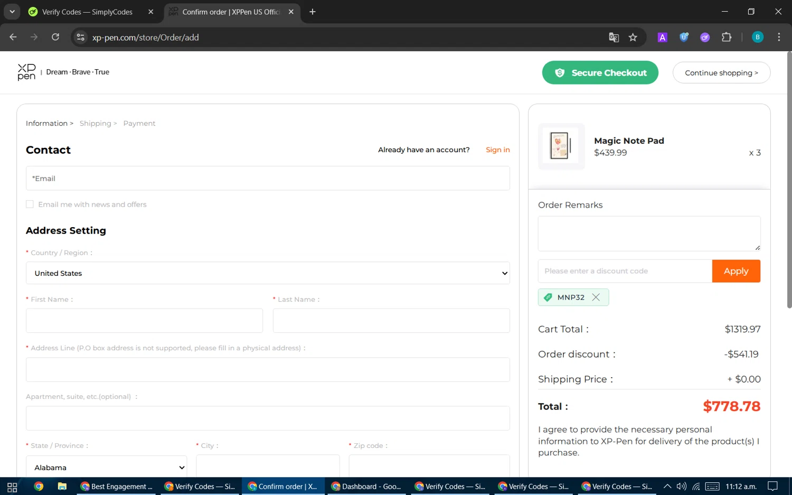Remove the MNP32 discount code
The width and height of the screenshot is (792, 495).
point(596,297)
